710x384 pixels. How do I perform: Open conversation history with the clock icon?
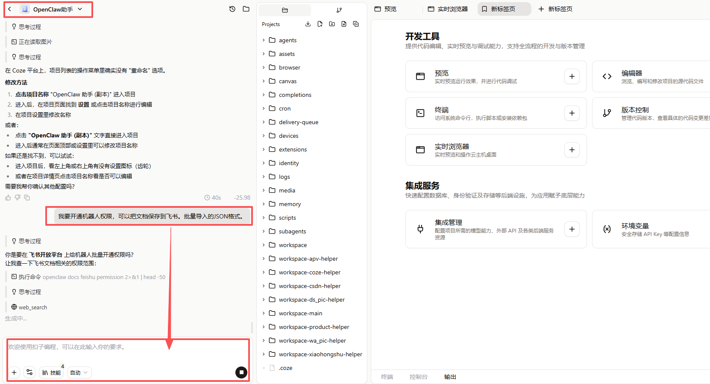click(232, 9)
